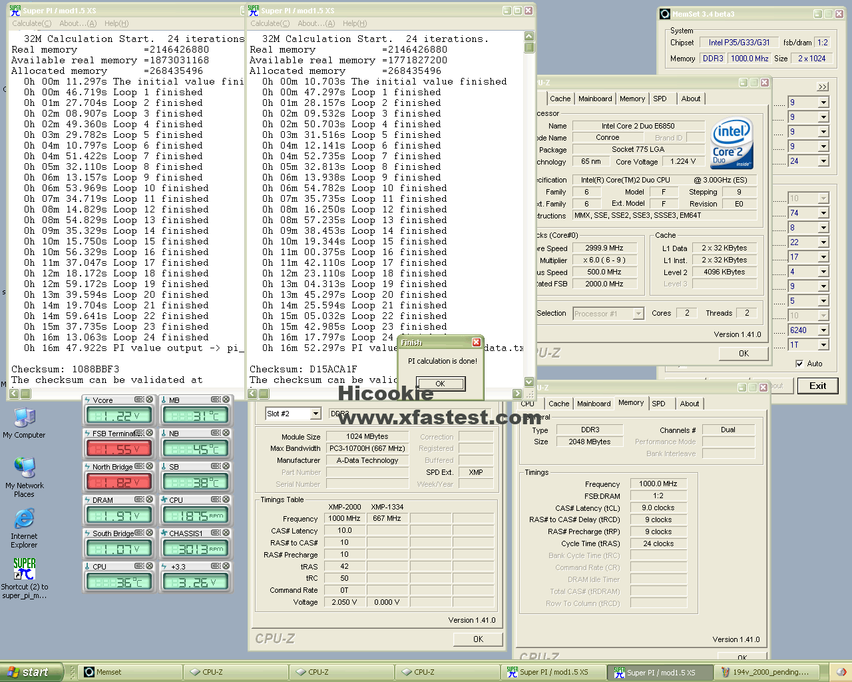
Task: Open the Processor #1 selection dropdown
Action: 638,314
